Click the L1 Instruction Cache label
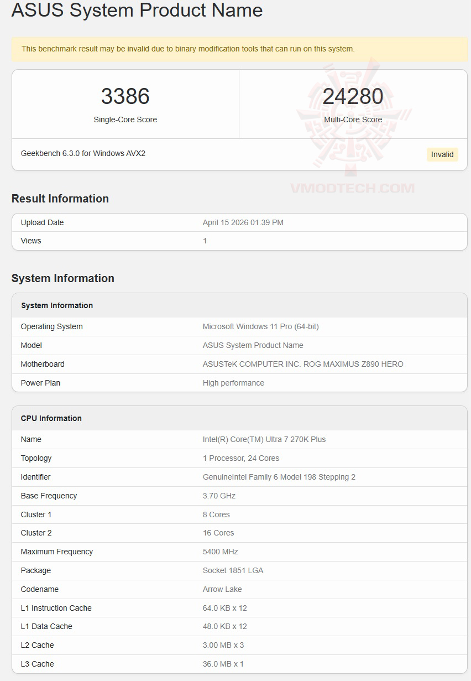Screen dimensions: 471x681 pos(56,608)
